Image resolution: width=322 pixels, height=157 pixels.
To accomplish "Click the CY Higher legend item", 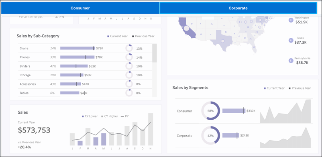I will coord(110,116).
